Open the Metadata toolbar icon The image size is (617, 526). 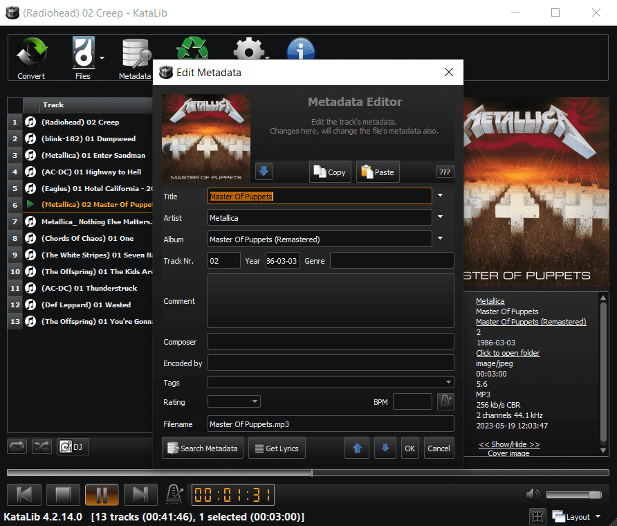136,58
